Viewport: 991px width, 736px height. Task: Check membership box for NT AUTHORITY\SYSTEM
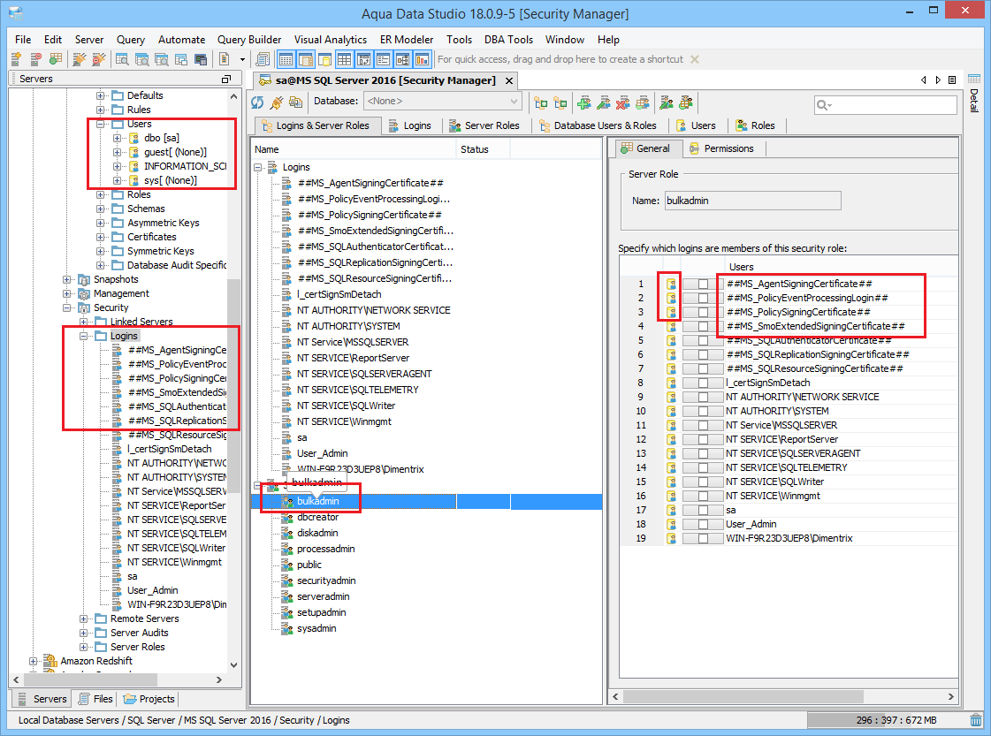point(703,411)
